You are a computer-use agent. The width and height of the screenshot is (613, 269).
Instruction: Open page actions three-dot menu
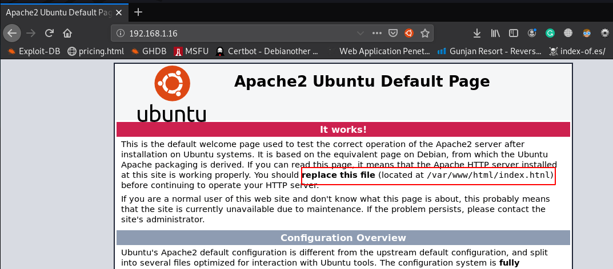click(x=376, y=33)
